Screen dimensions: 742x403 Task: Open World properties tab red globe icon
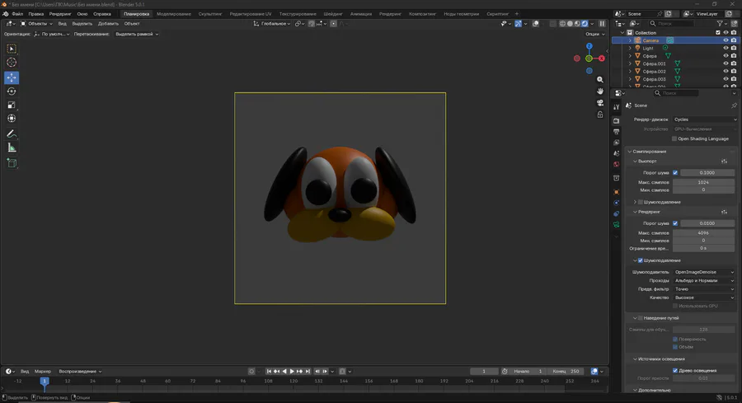(x=616, y=164)
